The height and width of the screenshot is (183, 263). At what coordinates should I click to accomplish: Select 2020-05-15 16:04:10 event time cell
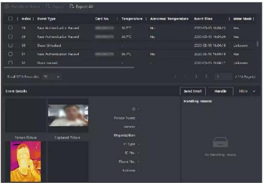point(210,45)
